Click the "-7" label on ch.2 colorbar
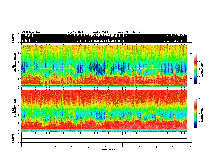Image resolution: width=214 pixels, height=165 pixels. click(x=199, y=128)
